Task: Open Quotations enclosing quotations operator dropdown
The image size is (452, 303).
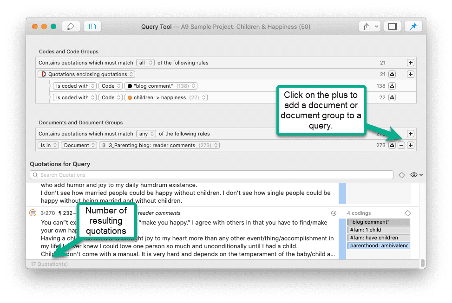Action: point(86,74)
